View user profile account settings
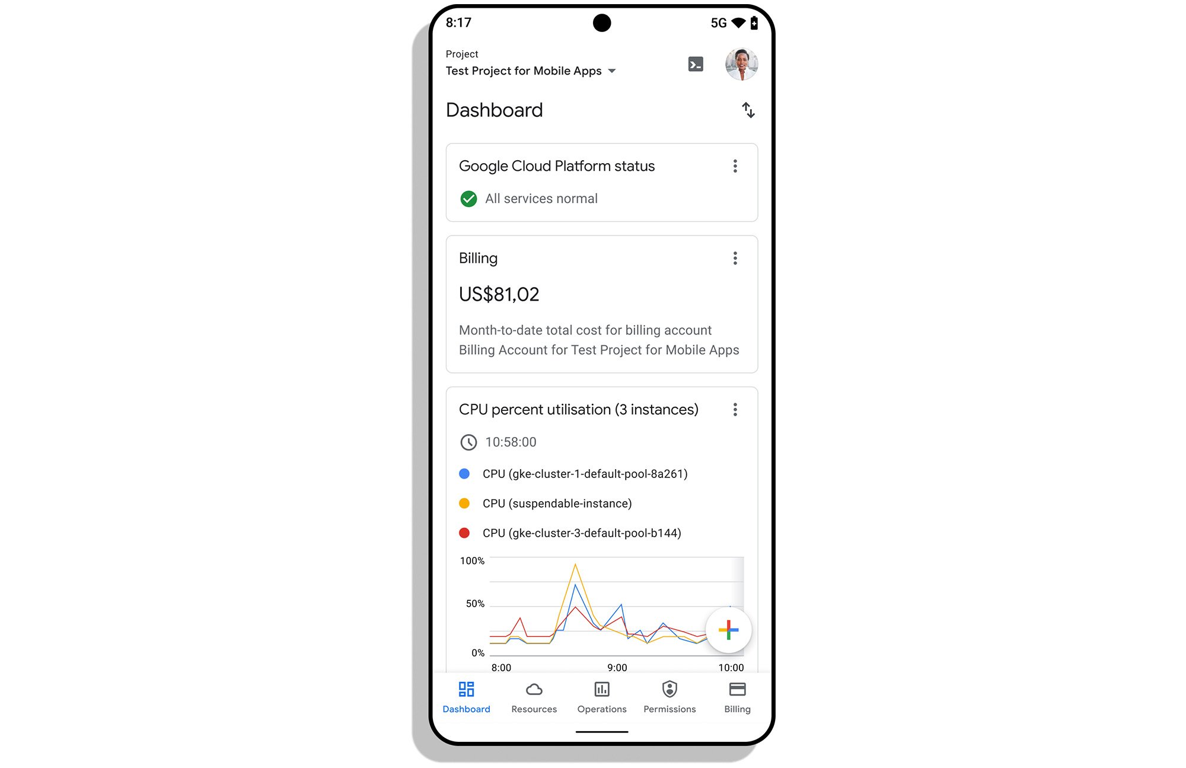The height and width of the screenshot is (768, 1186). [x=740, y=64]
